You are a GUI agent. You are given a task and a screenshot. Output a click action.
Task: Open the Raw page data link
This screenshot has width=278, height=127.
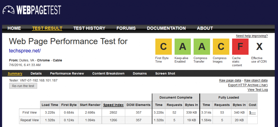pyautogui.click(x=230, y=81)
